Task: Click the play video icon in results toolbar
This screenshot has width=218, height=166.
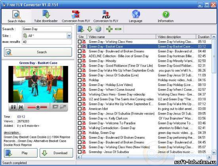Action: [x=81, y=29]
